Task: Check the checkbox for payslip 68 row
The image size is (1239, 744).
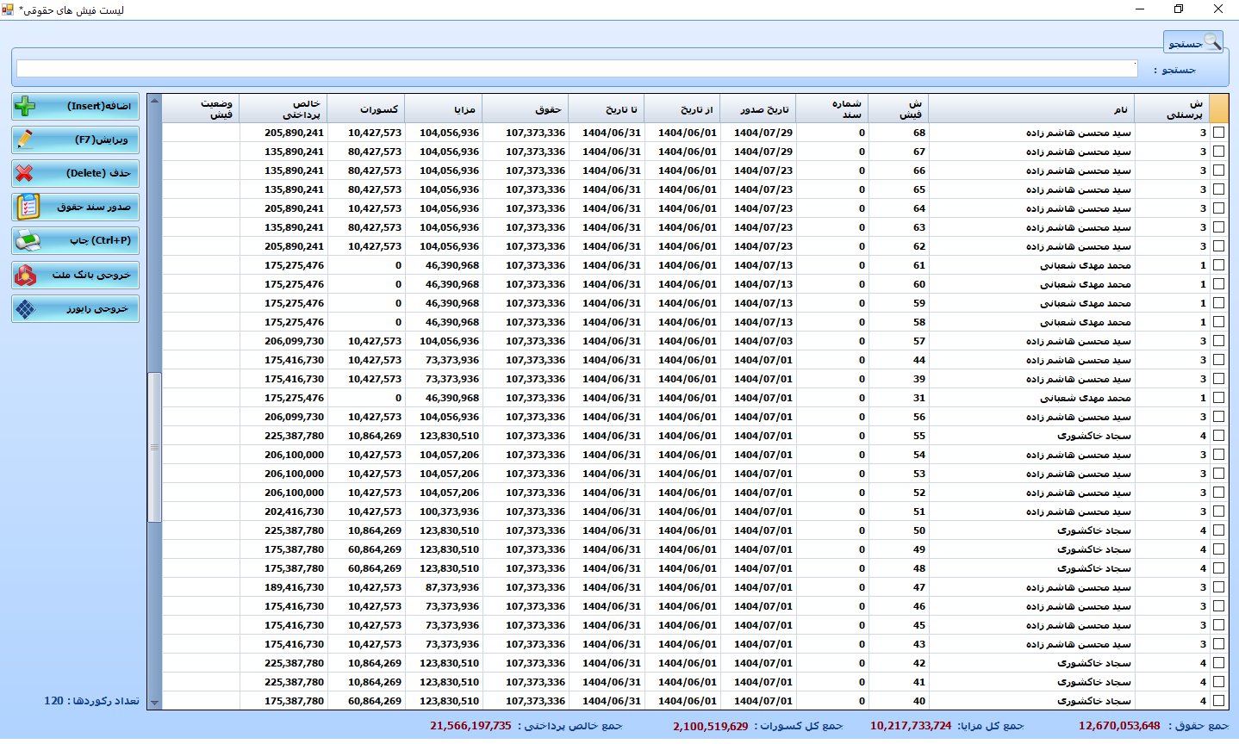Action: 1218,133
